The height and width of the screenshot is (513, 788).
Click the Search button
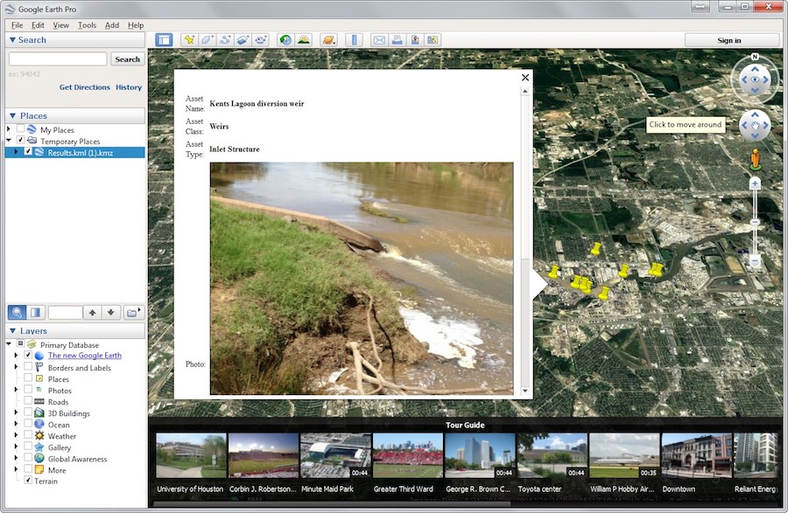[x=127, y=59]
